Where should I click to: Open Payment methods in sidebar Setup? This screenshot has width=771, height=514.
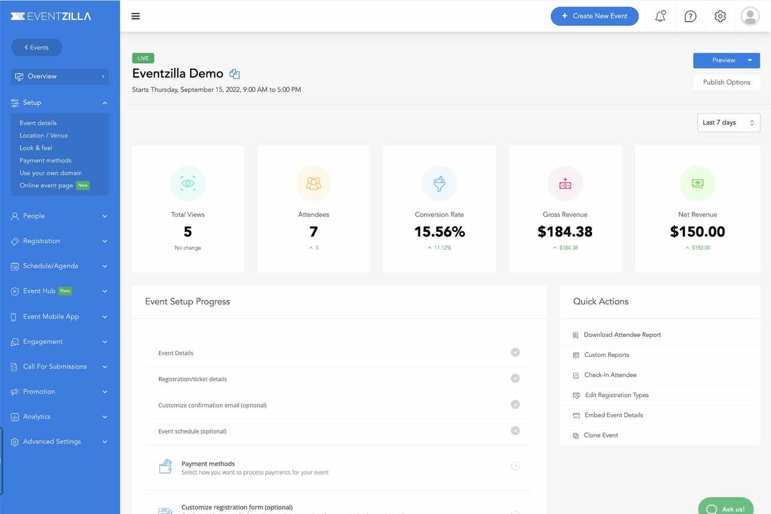[x=45, y=160]
